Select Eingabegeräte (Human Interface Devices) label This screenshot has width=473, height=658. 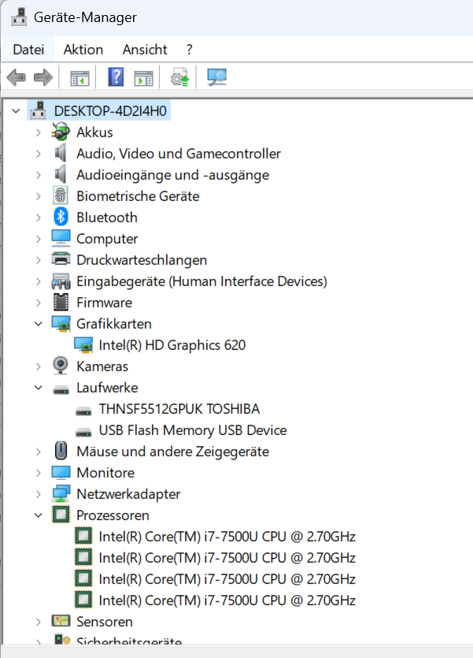coord(201,281)
